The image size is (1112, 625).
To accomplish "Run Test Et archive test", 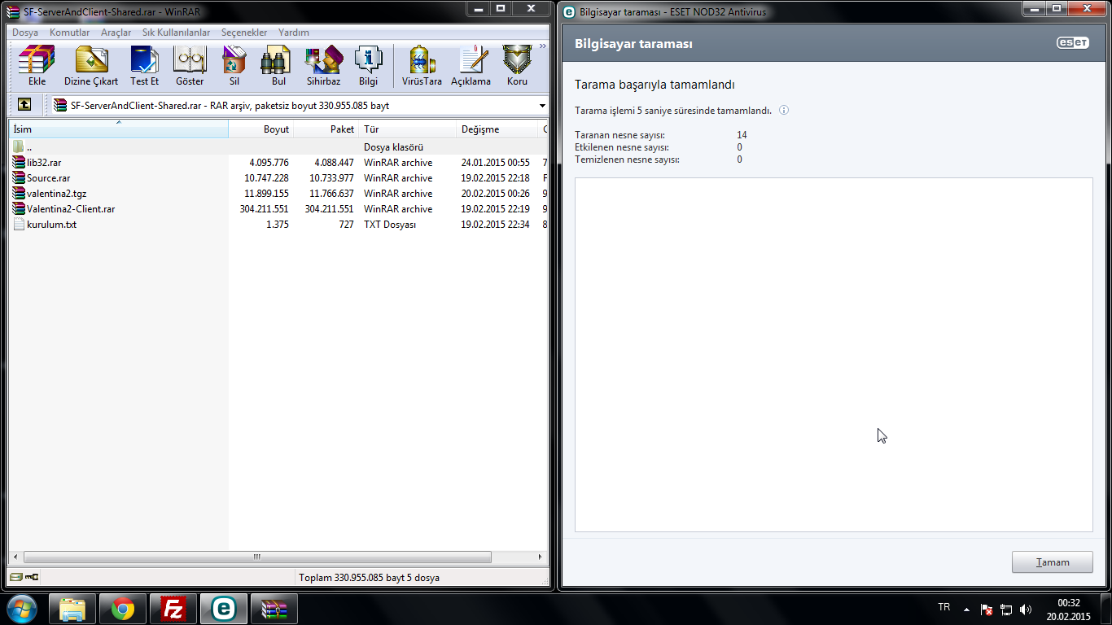I will 144,66.
